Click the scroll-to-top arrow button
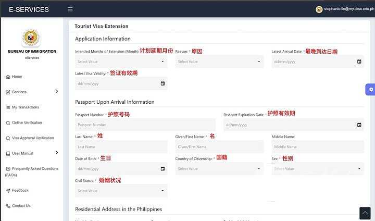 365,213
